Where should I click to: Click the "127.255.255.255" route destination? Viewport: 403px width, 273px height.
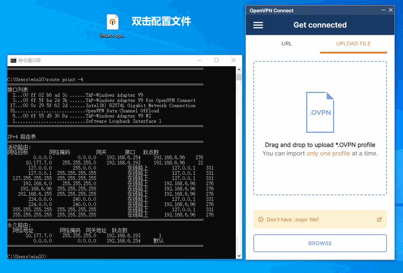pyautogui.click(x=32, y=179)
